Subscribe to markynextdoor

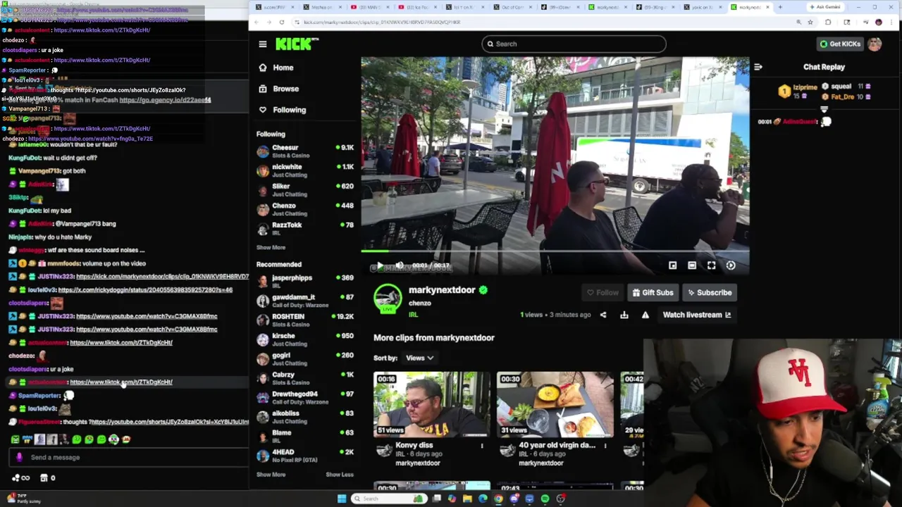point(710,292)
